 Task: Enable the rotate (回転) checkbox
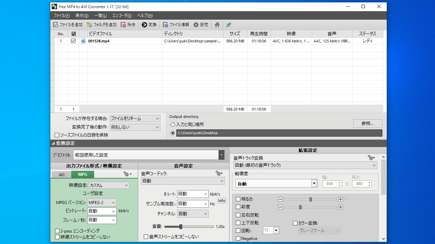tap(238, 230)
